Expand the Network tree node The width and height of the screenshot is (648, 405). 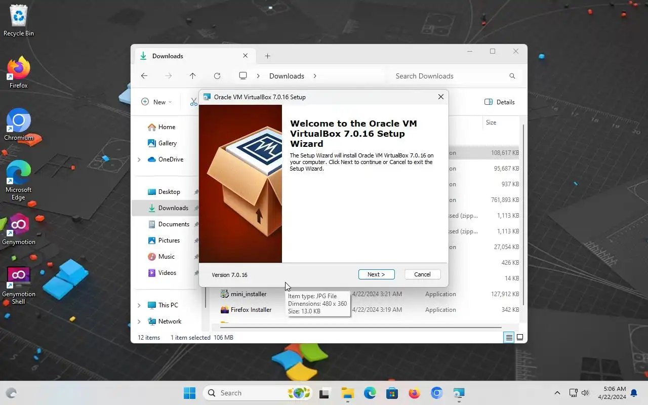139,321
